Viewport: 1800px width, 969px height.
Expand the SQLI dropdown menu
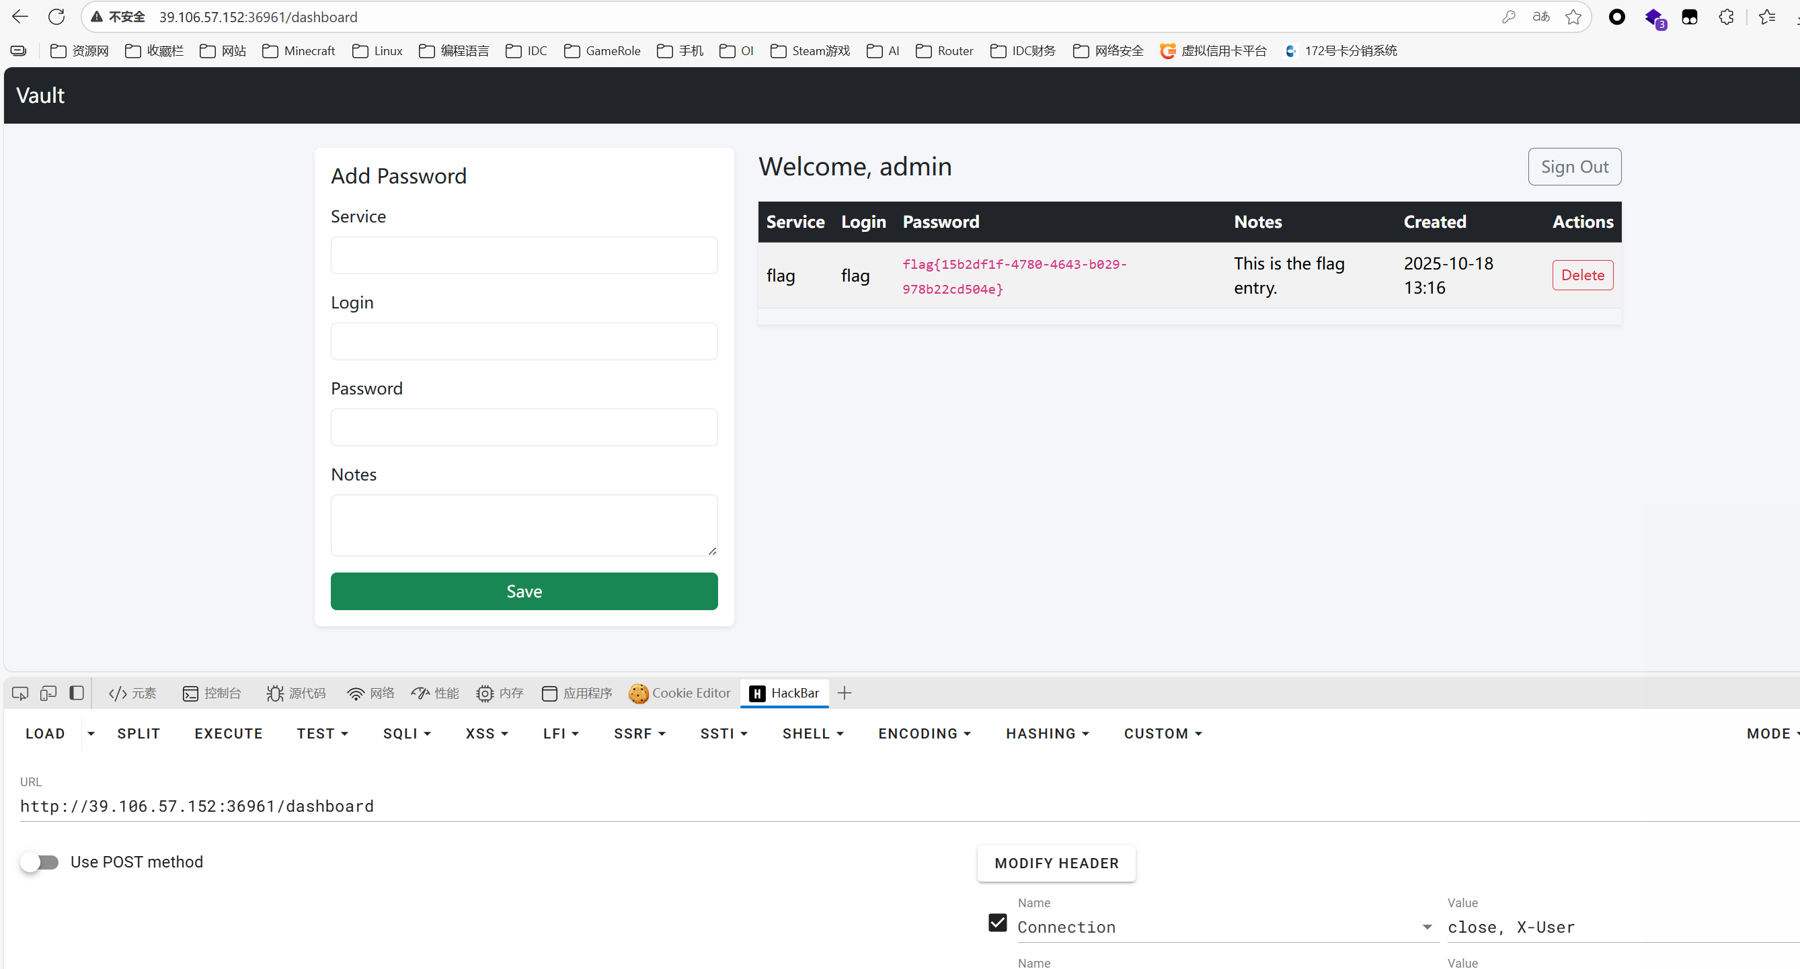click(407, 734)
